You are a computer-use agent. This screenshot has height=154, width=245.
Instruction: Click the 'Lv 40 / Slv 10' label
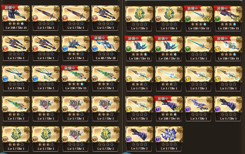point(106,58)
